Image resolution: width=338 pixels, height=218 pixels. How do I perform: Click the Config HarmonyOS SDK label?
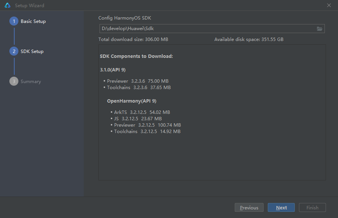pyautogui.click(x=125, y=18)
